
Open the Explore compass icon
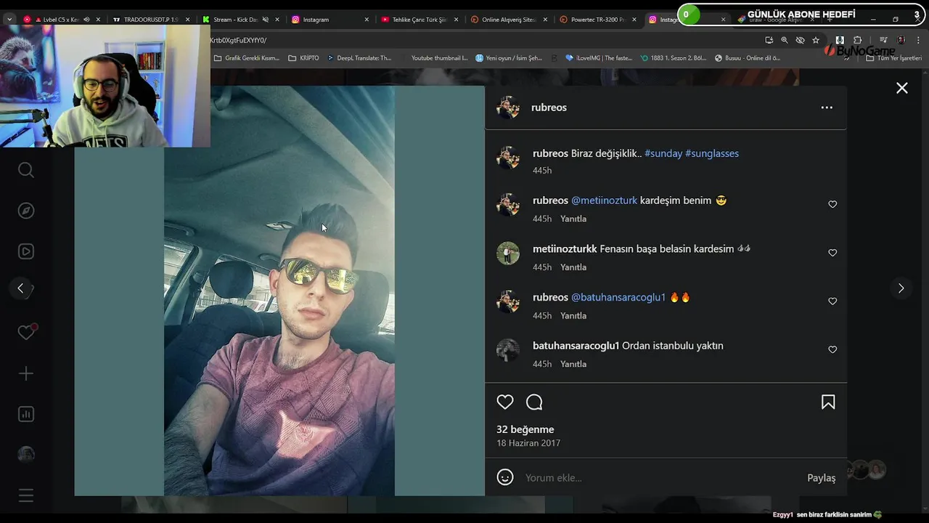[x=26, y=211]
